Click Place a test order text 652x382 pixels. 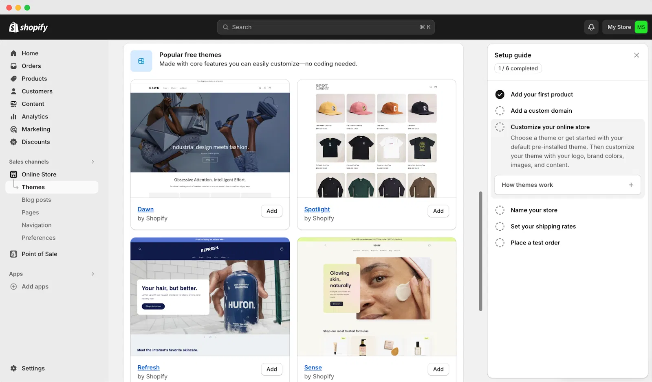click(535, 243)
